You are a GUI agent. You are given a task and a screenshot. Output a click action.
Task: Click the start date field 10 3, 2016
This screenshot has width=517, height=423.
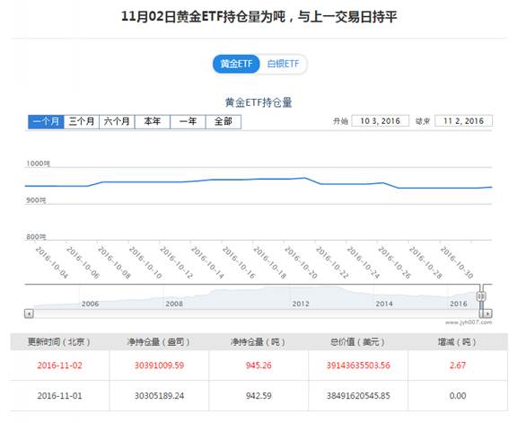(381, 120)
